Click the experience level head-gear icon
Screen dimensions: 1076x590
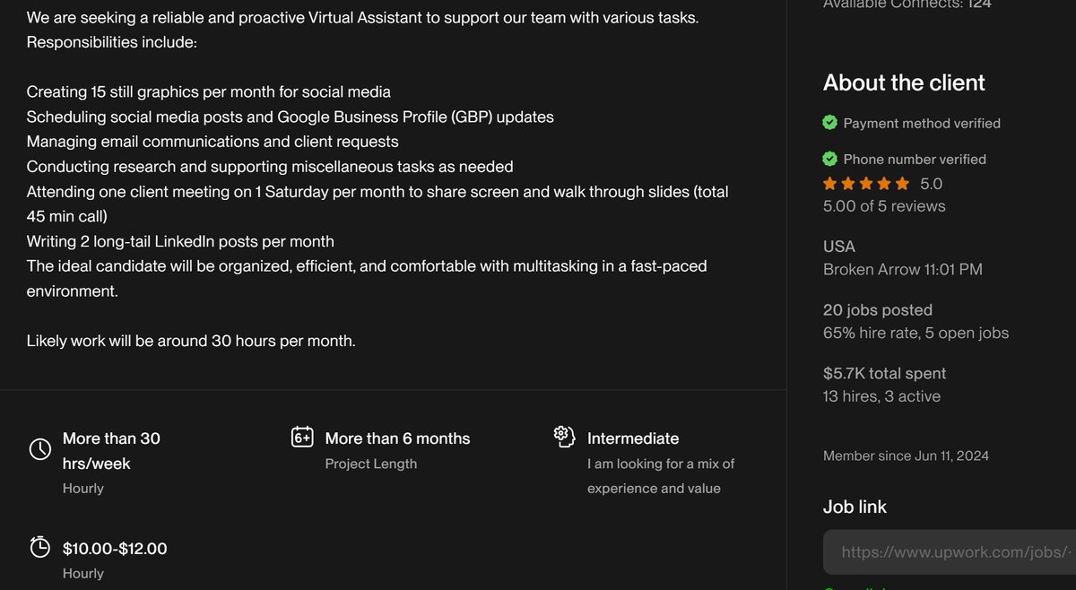(x=563, y=435)
